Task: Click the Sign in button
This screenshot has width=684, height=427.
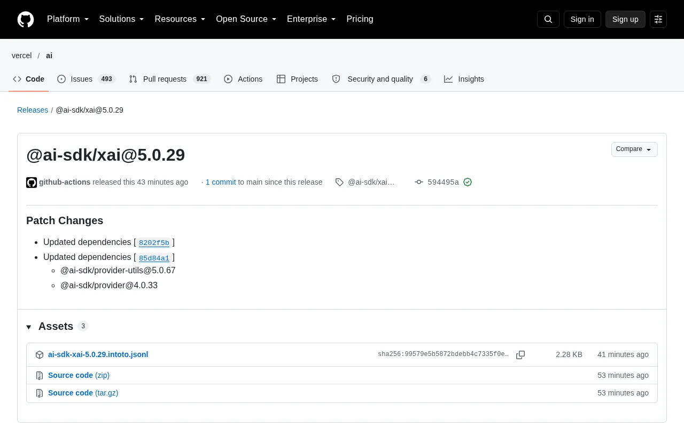Action: [582, 19]
